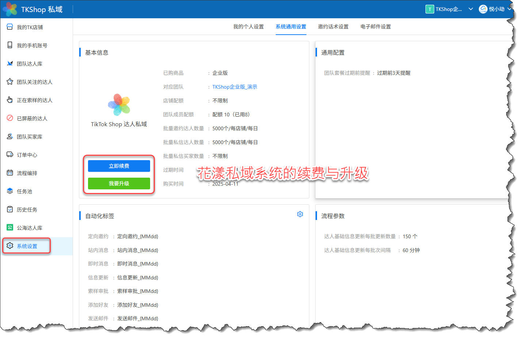
Task: Click the TKShop logo in header
Action: coord(11,9)
